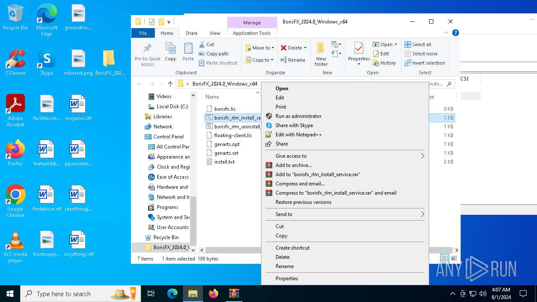The width and height of the screenshot is (537, 302).
Task: Click Invert selection in ribbon
Action: coord(425,63)
